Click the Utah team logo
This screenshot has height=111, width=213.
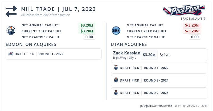116,31
